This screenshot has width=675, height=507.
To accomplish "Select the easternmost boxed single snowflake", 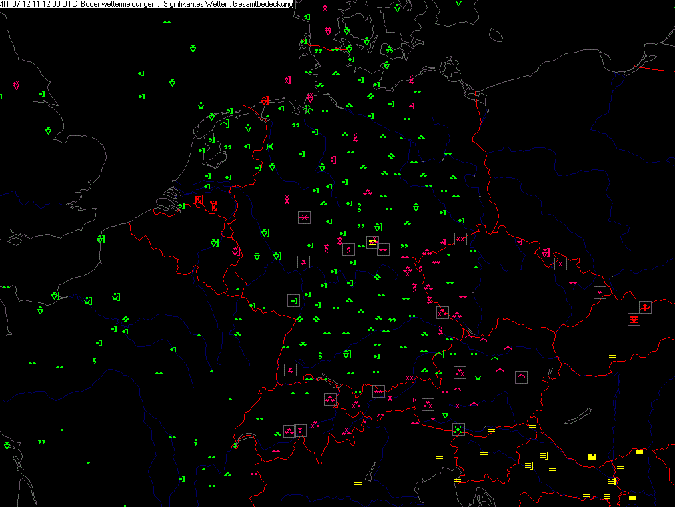I will click(x=600, y=292).
